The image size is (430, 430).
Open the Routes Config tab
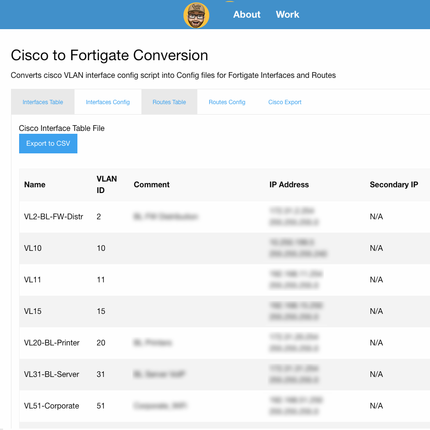[227, 102]
